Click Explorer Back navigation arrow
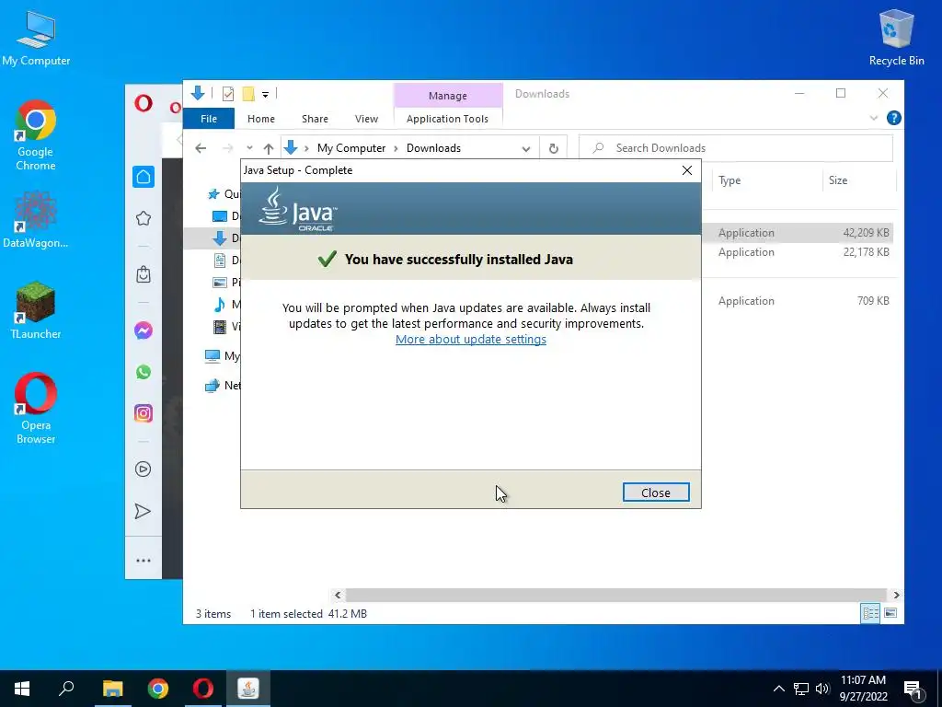 click(x=201, y=148)
